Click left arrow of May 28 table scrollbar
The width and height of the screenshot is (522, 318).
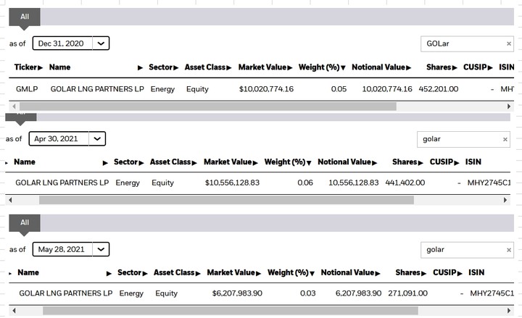(x=14, y=311)
